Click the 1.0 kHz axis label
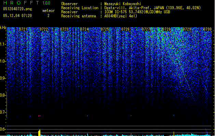Image resolution: width=215 pixels, height=136 pixels. click(3, 61)
